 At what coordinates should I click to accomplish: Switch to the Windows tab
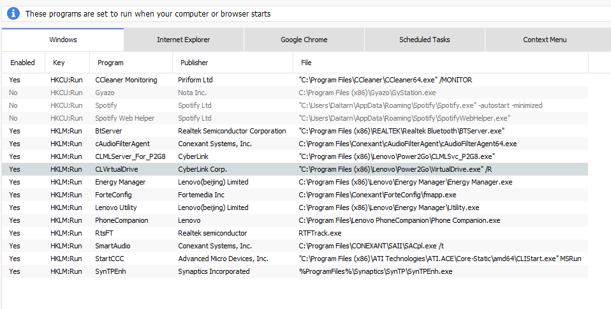[63, 40]
